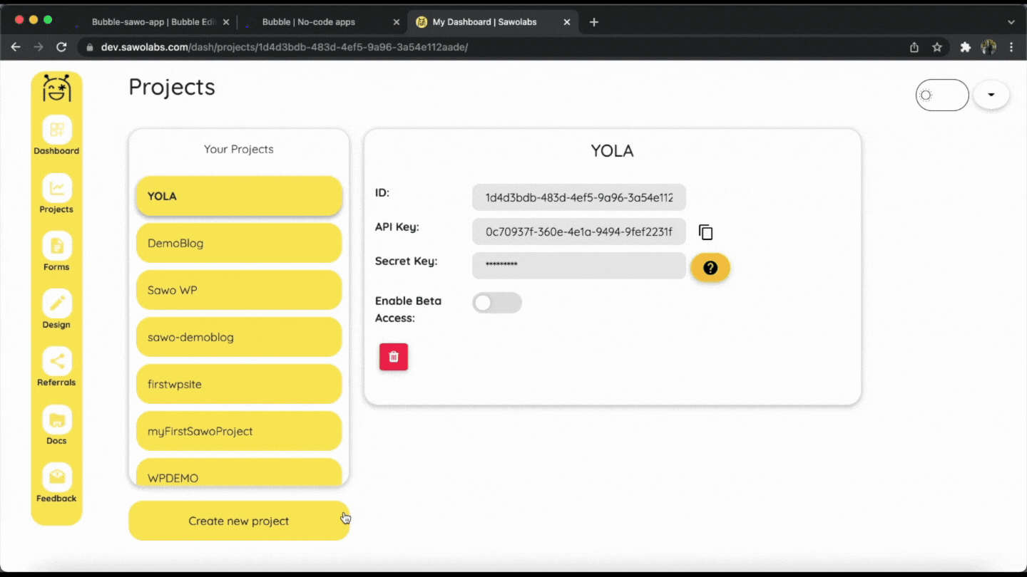Viewport: 1027px width, 577px height.
Task: Click the Projects page heading
Action: click(172, 87)
